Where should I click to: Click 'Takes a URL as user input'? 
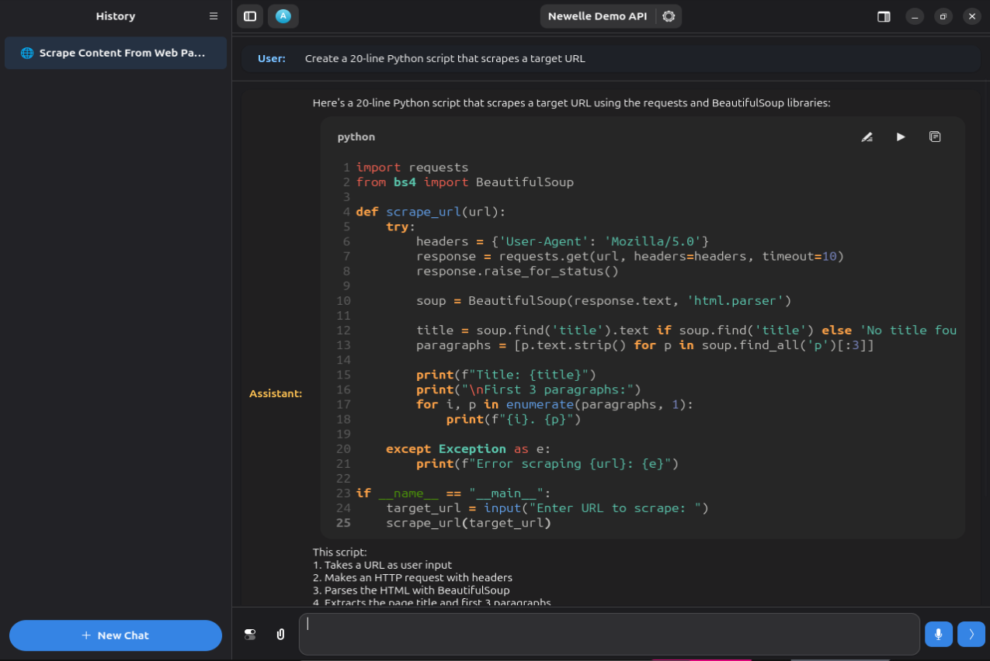[388, 565]
